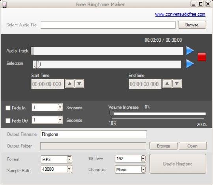Open the Fade Out seconds dropdown
Screen dimensions: 213x185
click(60, 120)
